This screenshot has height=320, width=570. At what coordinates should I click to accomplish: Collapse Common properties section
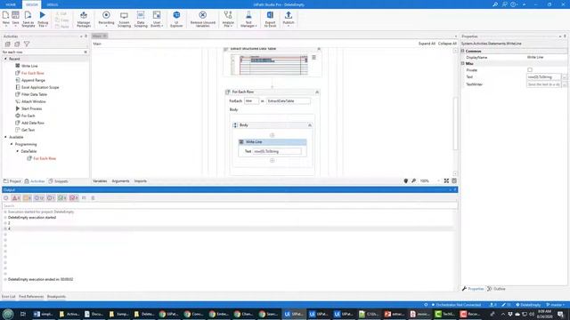click(x=463, y=52)
